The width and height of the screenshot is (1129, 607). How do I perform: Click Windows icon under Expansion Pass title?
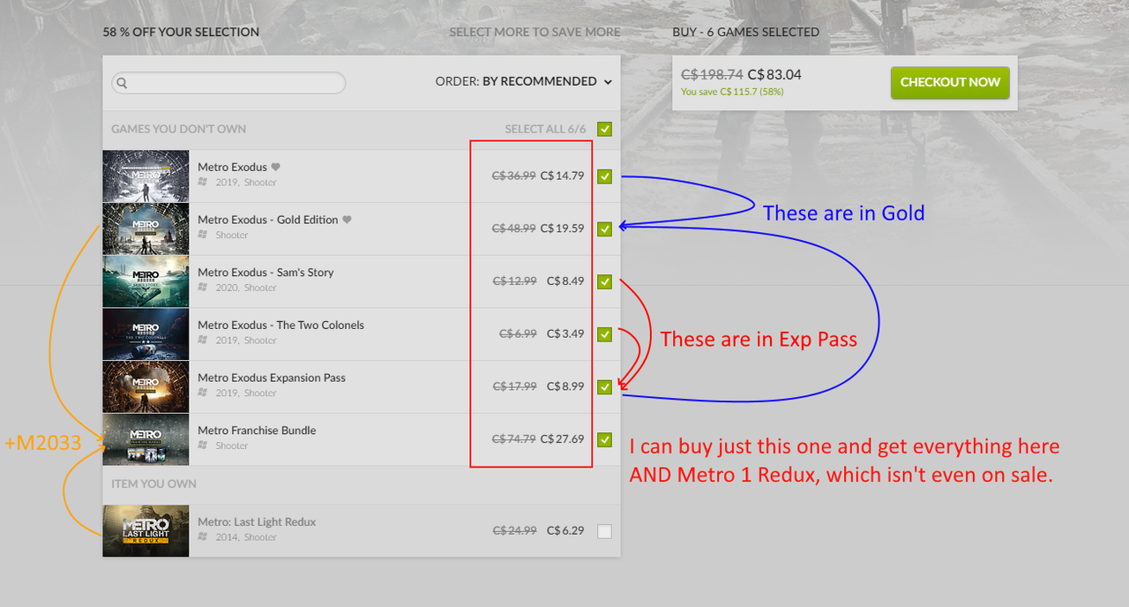coord(203,393)
